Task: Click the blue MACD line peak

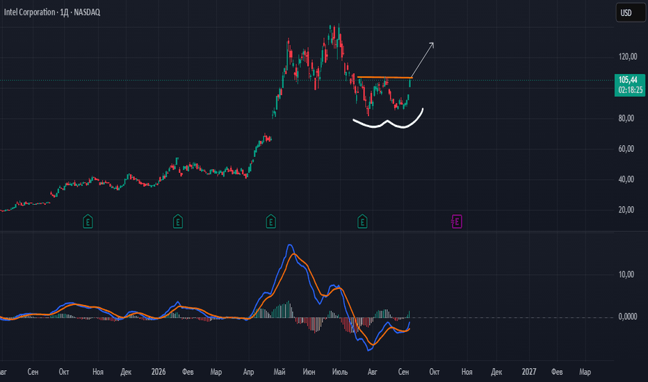Action: (x=290, y=245)
